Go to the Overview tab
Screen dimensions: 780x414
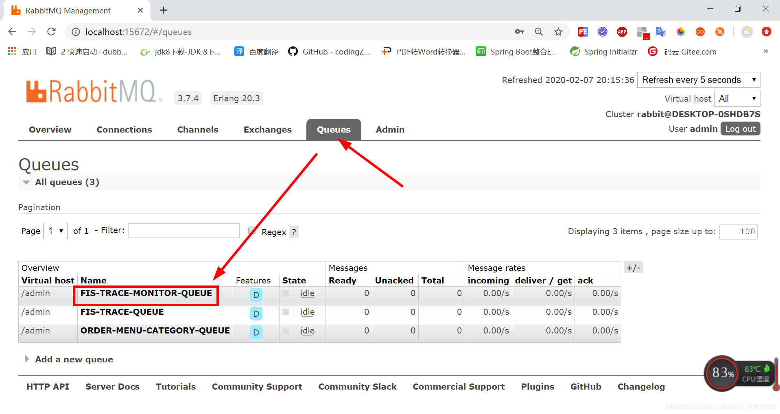50,130
